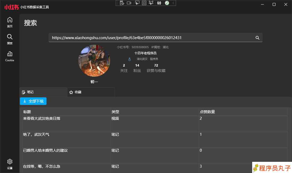The image size is (292, 173).
Task: Select row 来看看大武汉绝美日落
Action: 155,124
